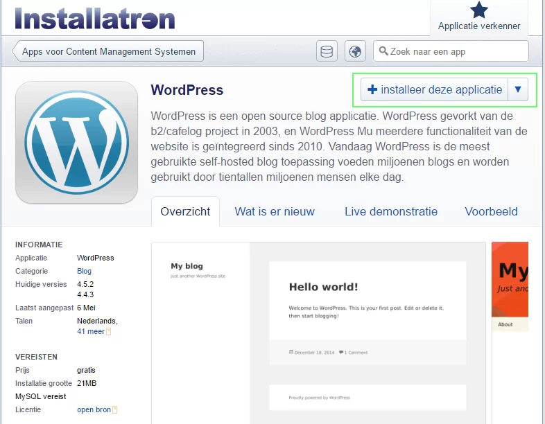Screen dimensions: 545x424
Task: Click the open bron license link
Action: [94, 409]
